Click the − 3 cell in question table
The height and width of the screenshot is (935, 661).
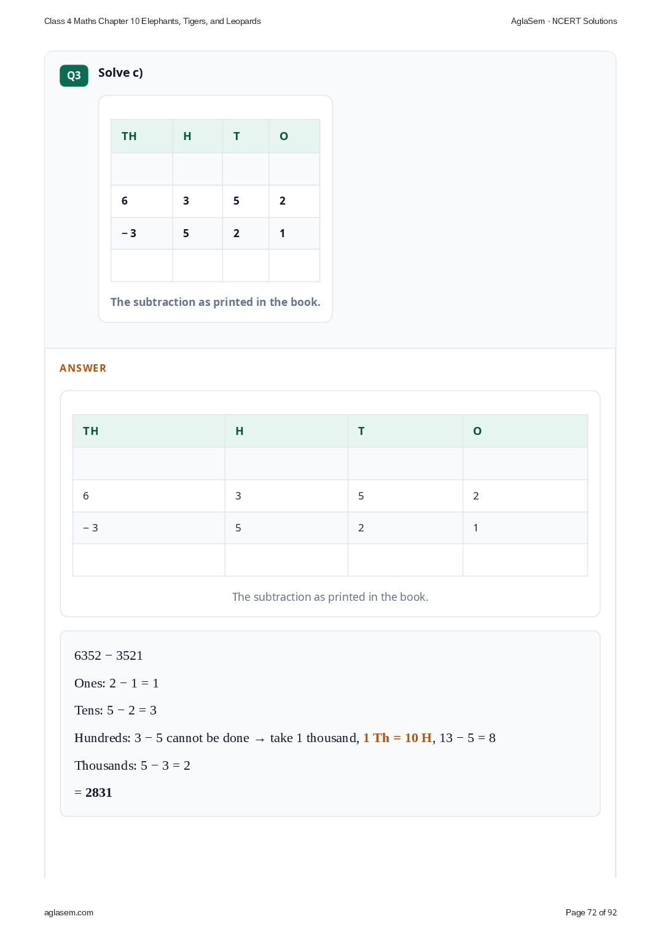(x=142, y=233)
